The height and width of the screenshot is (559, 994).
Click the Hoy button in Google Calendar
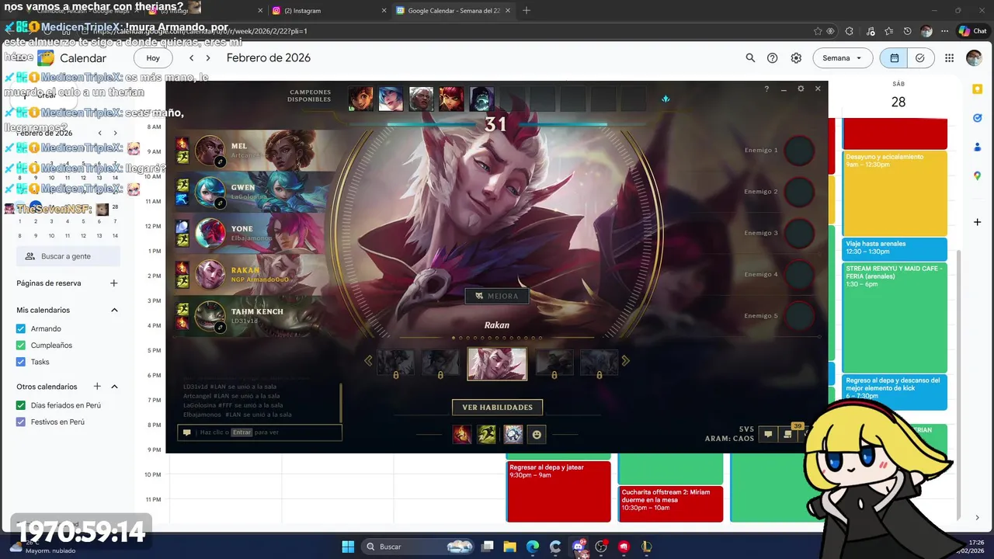153,58
